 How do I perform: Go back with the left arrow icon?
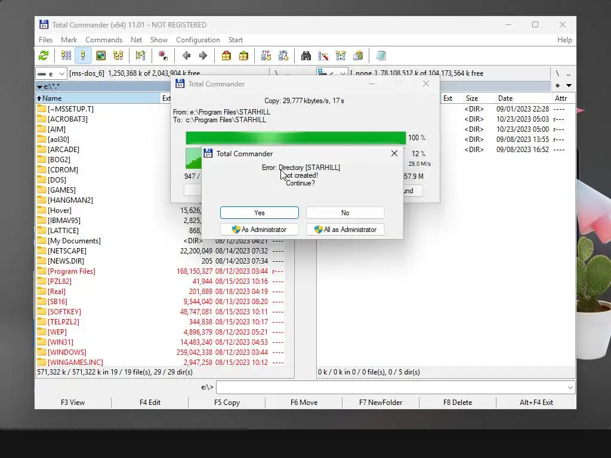(186, 55)
